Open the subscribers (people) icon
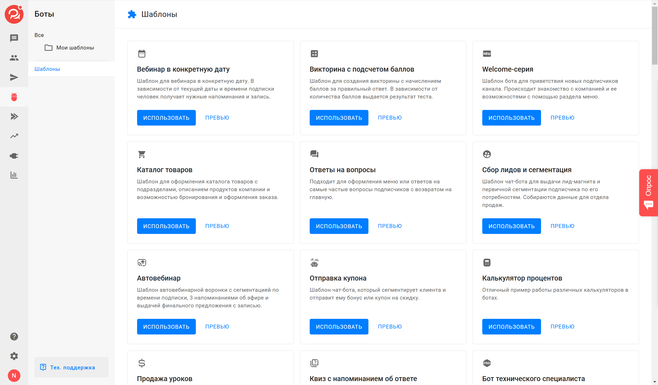 (14, 58)
